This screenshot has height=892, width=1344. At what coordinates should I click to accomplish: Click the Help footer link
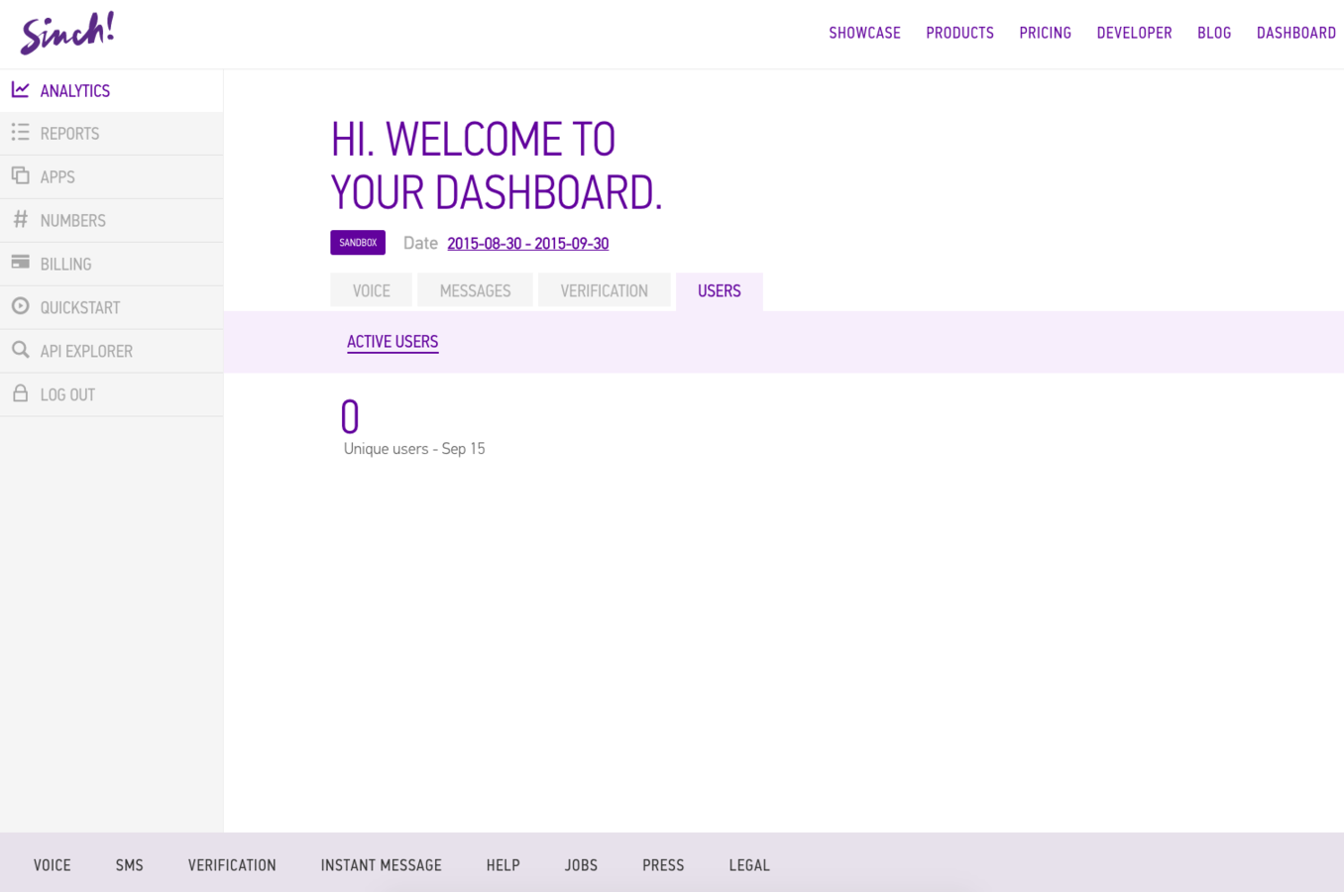point(503,865)
